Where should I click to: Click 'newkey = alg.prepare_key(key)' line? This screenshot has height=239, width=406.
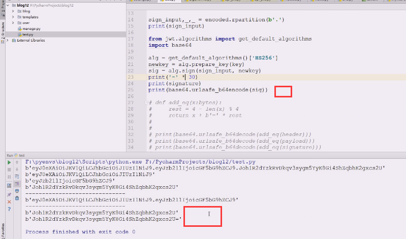196,64
